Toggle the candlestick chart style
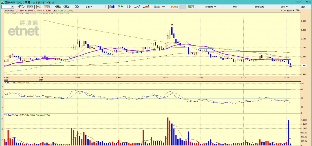 pyautogui.click(x=112, y=6)
